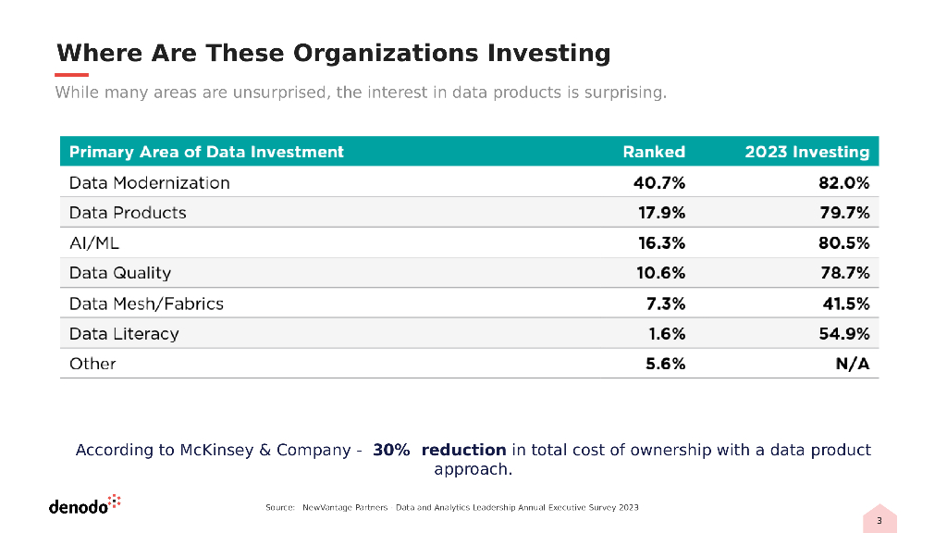
Task: Click the Primary Area of Data Investment header
Action: pyautogui.click(x=206, y=152)
